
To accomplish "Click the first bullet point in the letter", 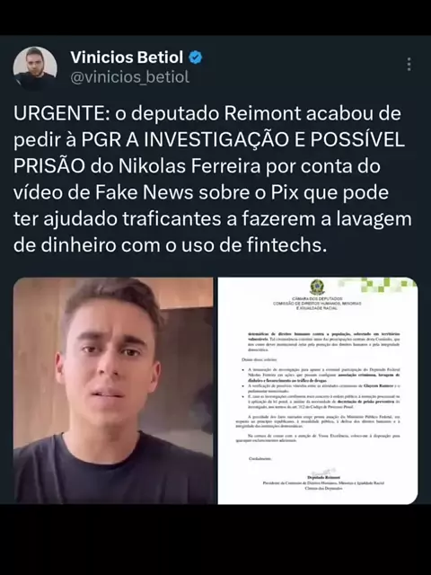I will click(320, 376).
